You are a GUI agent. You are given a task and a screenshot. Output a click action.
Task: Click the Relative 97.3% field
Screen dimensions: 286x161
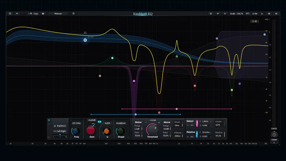(x=220, y=134)
